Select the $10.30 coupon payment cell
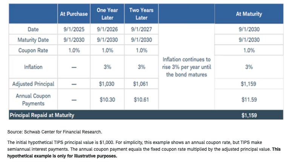 (107, 100)
